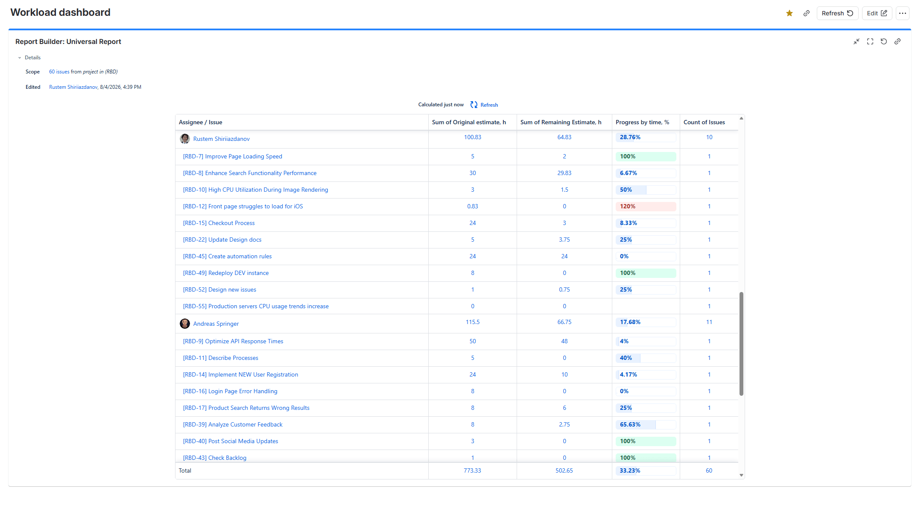The image size is (918, 520).
Task: Open RBD-12 Front page struggles issue
Action: (x=243, y=206)
